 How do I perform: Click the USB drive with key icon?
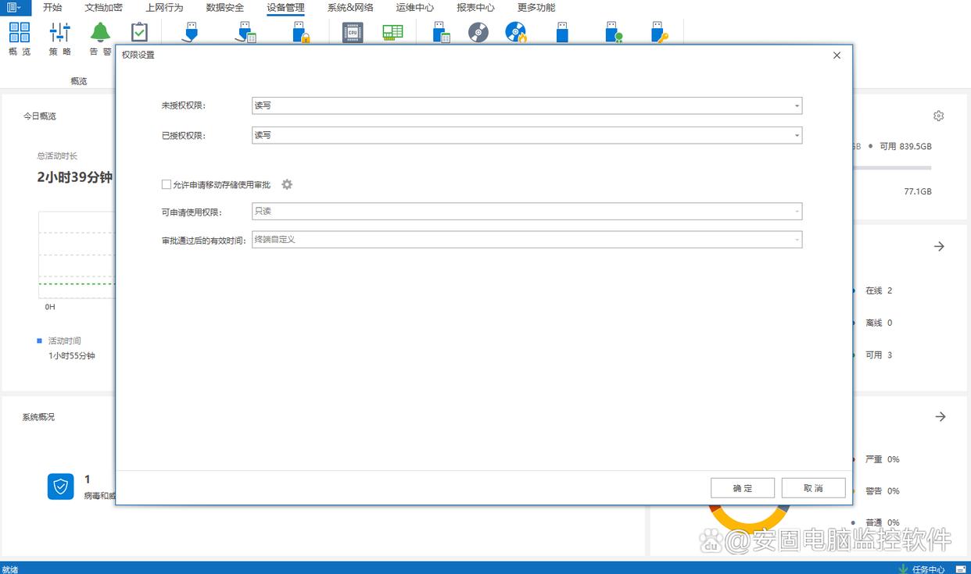(x=660, y=32)
